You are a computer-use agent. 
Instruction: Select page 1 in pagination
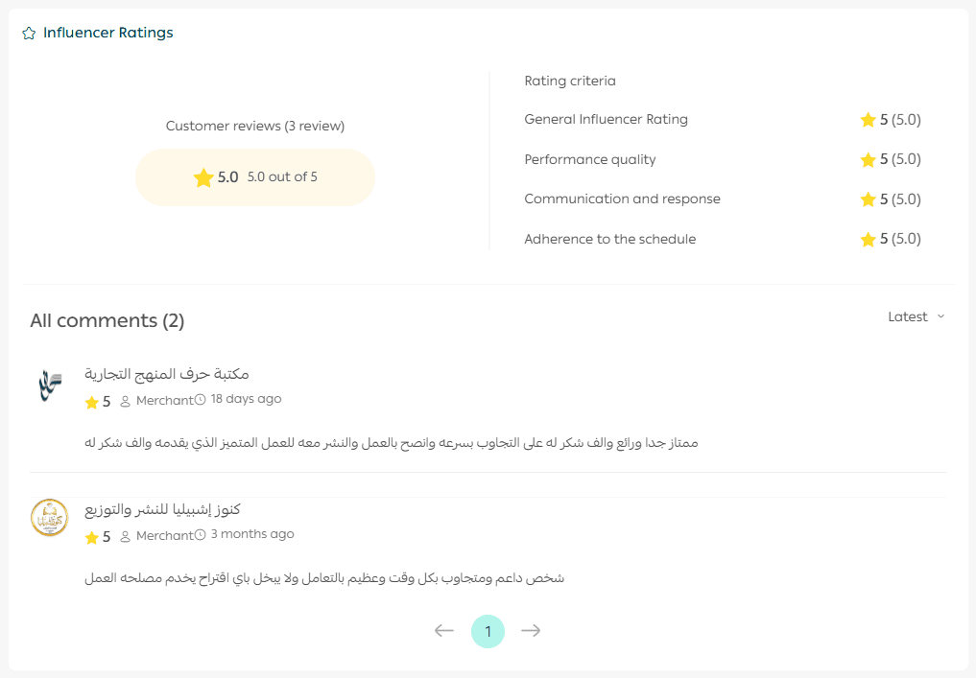[488, 631]
